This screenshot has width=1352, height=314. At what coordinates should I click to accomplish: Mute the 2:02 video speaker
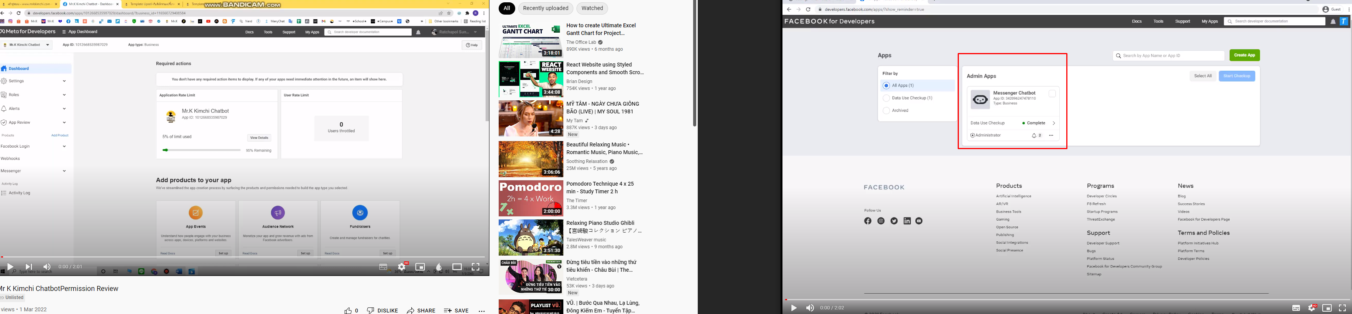[810, 308]
